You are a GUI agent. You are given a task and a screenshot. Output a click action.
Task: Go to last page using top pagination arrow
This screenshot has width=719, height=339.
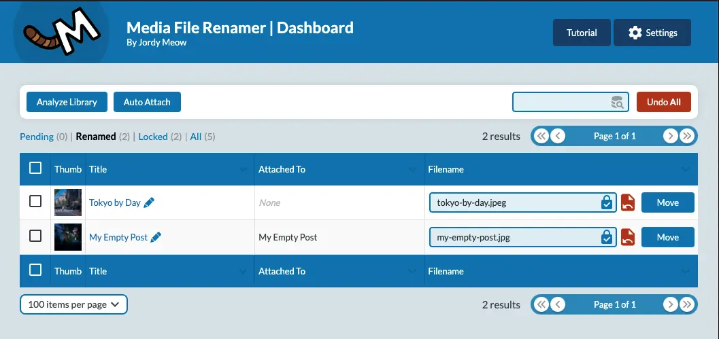[x=687, y=136]
